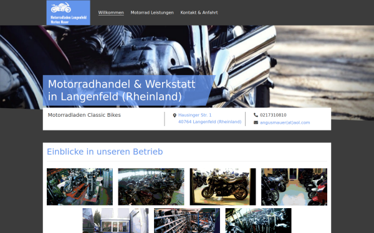Open thumbnail of single black motorcycle
374x233 pixels.
coord(223,186)
